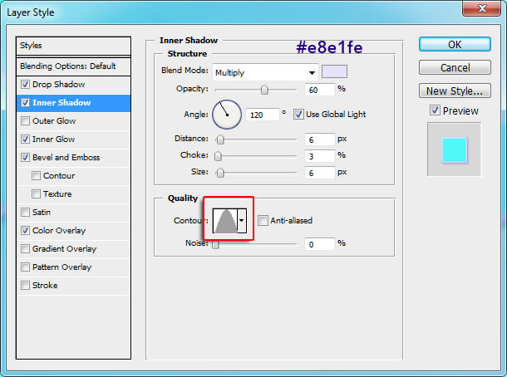This screenshot has height=377, width=507.
Task: Open the Contour picker dropdown arrow
Action: point(242,221)
